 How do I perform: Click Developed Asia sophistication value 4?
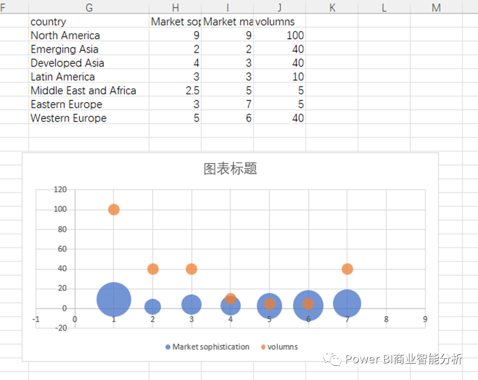pos(175,63)
